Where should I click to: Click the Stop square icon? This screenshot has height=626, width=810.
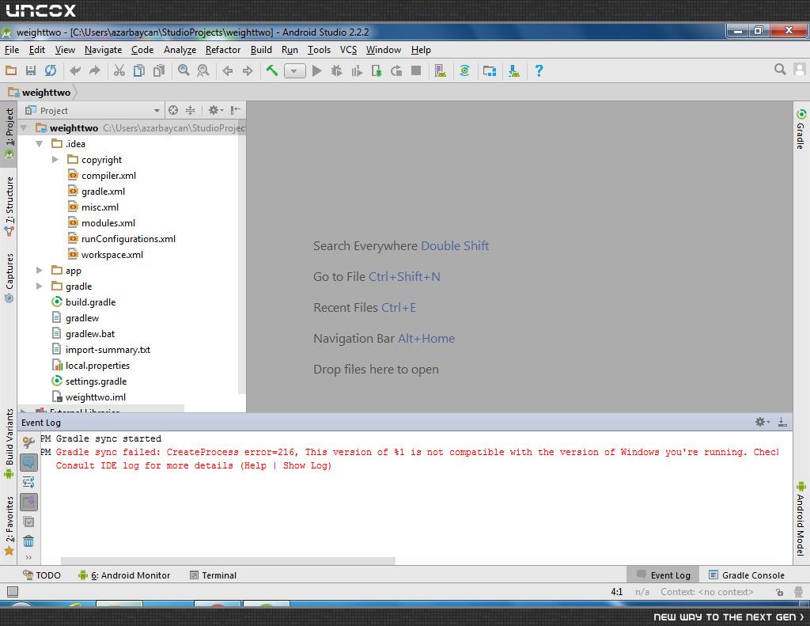pos(416,70)
